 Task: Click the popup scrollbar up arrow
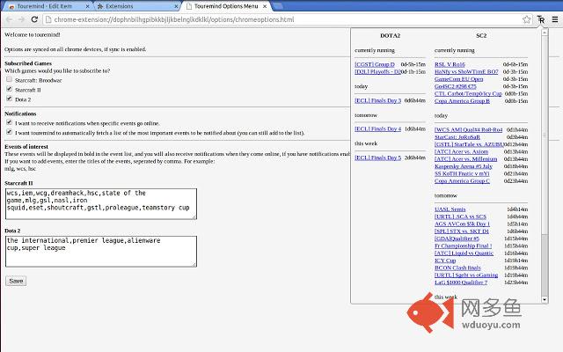[x=545, y=33]
